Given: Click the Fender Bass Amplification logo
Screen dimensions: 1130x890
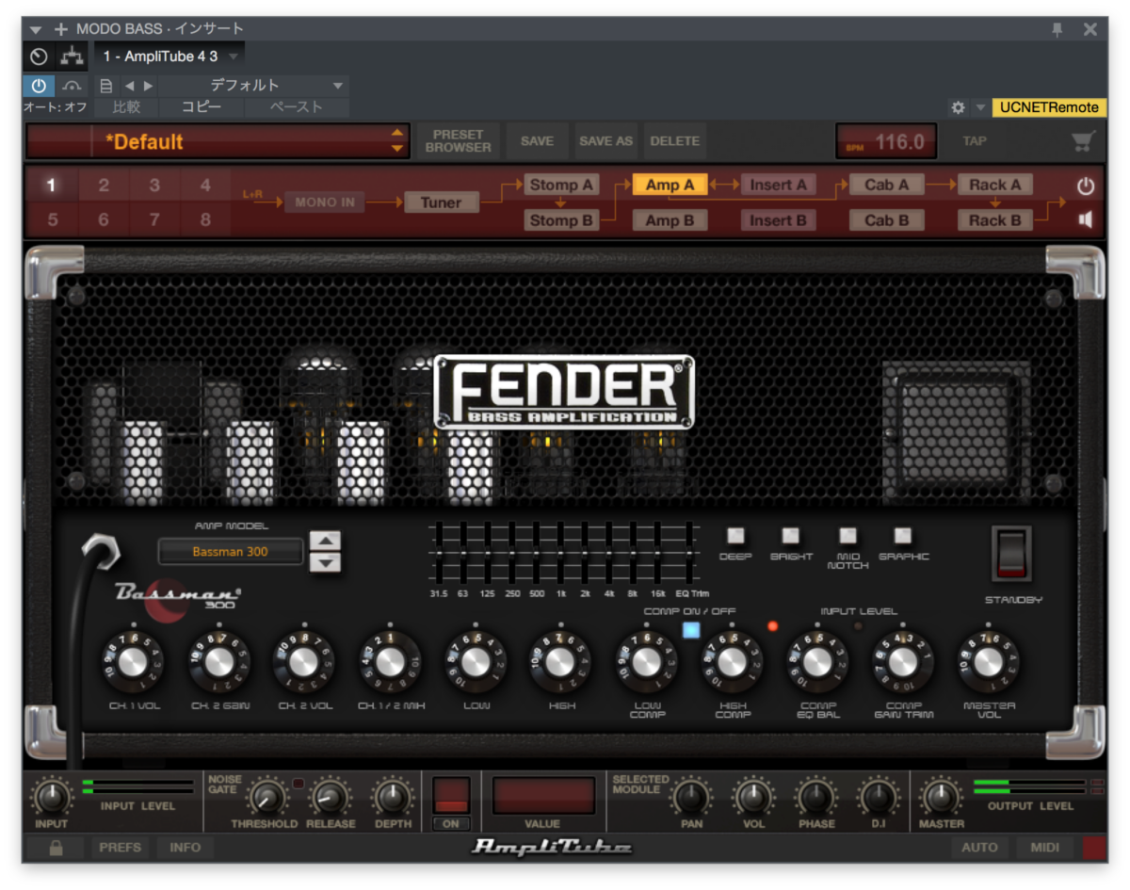Looking at the screenshot, I should coord(564,392).
